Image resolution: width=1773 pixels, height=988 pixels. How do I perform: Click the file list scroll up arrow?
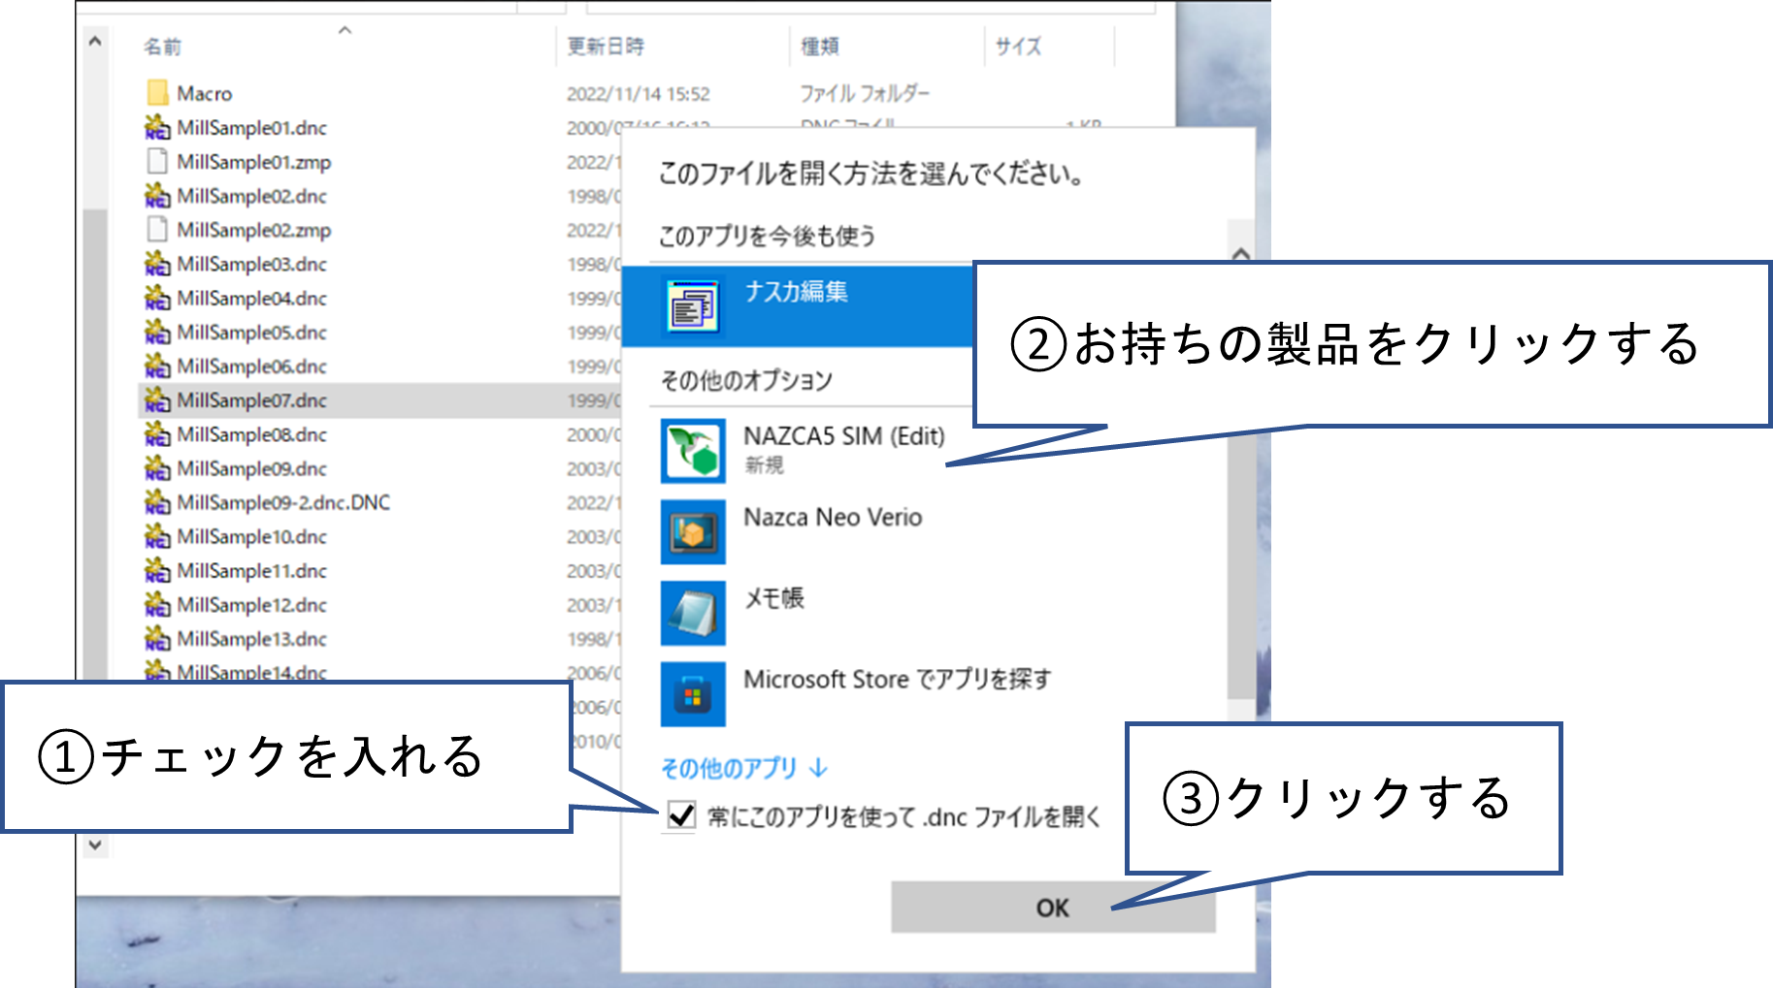tap(95, 42)
